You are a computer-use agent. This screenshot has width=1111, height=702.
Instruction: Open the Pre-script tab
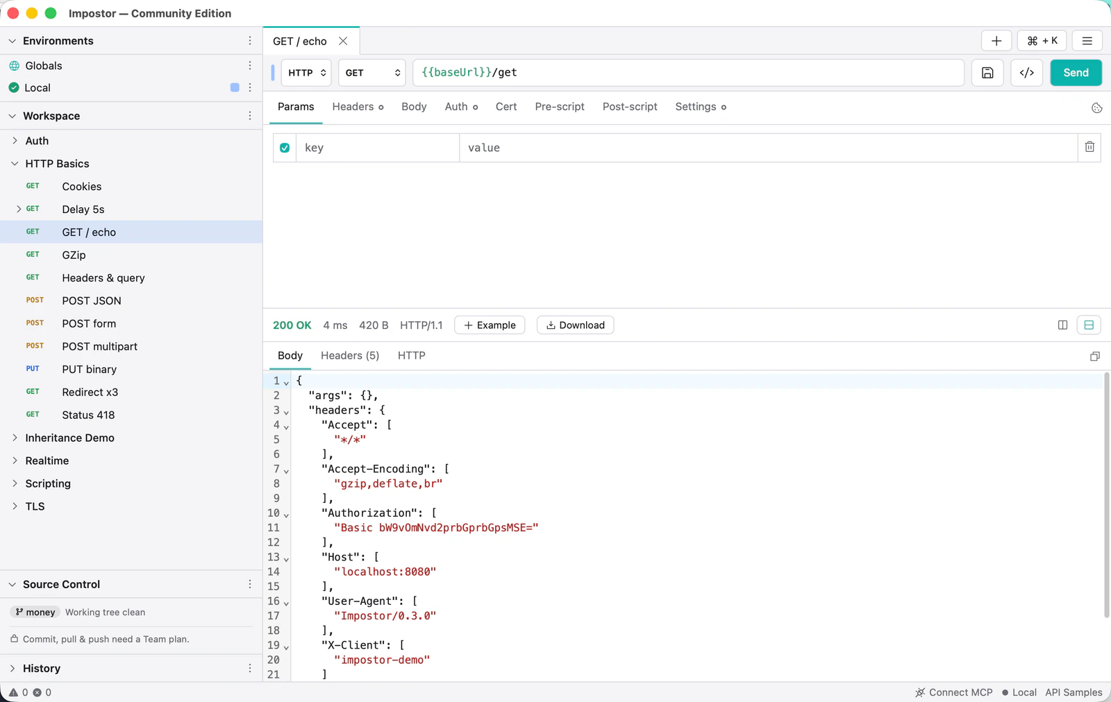point(560,107)
